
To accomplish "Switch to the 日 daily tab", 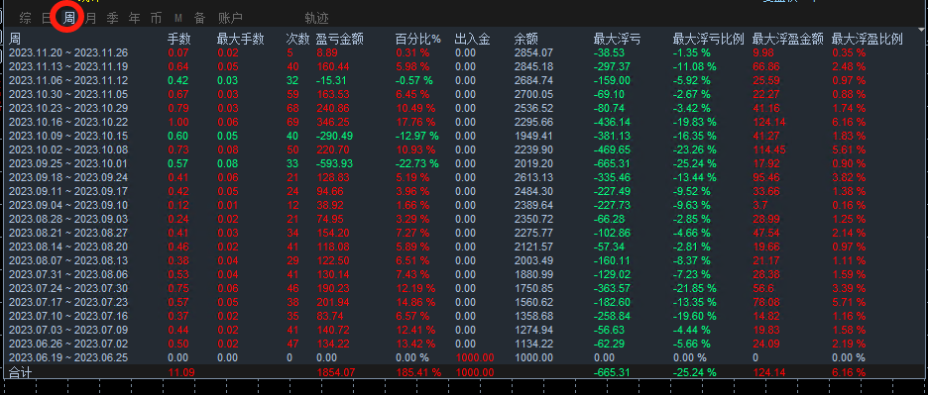I will (47, 19).
